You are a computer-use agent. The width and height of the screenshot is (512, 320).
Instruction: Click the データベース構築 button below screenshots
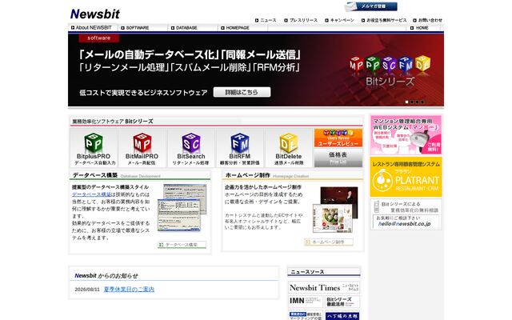point(182,245)
